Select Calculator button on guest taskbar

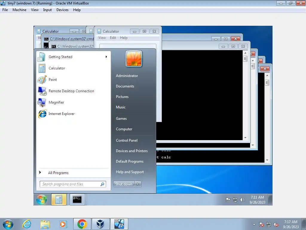point(59,199)
